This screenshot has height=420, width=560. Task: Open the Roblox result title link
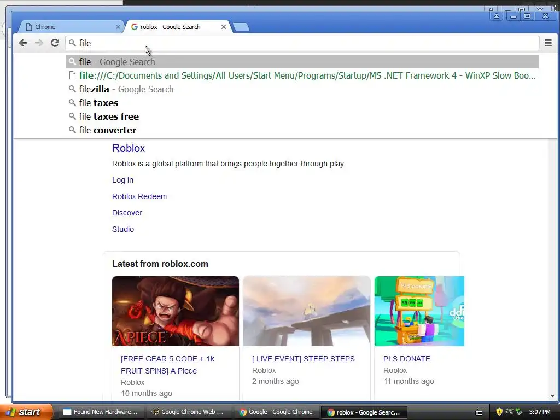(x=129, y=148)
